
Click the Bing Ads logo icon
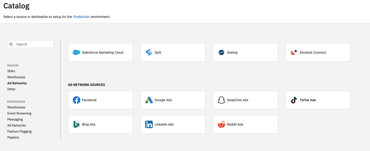(76, 124)
